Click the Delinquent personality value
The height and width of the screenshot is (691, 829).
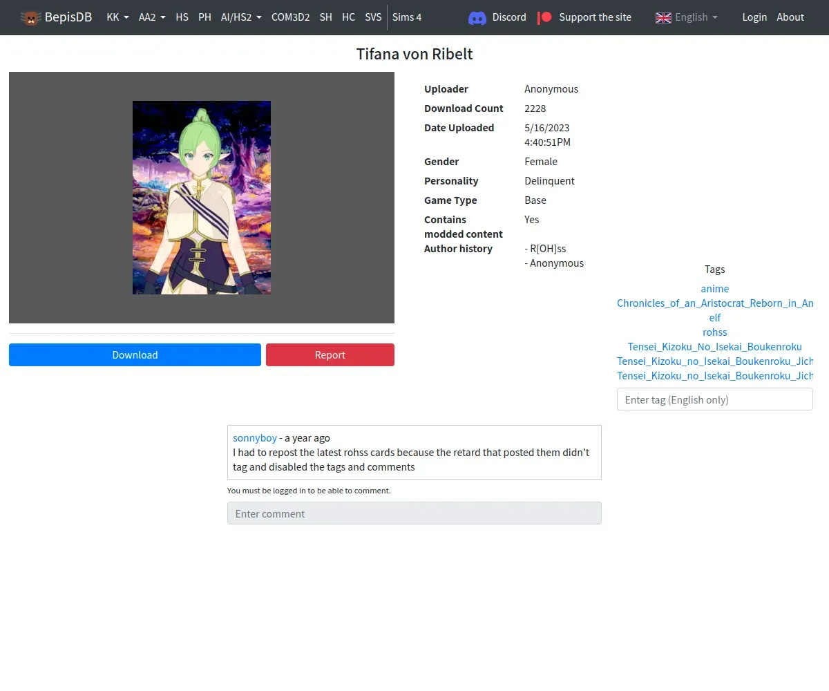point(550,181)
